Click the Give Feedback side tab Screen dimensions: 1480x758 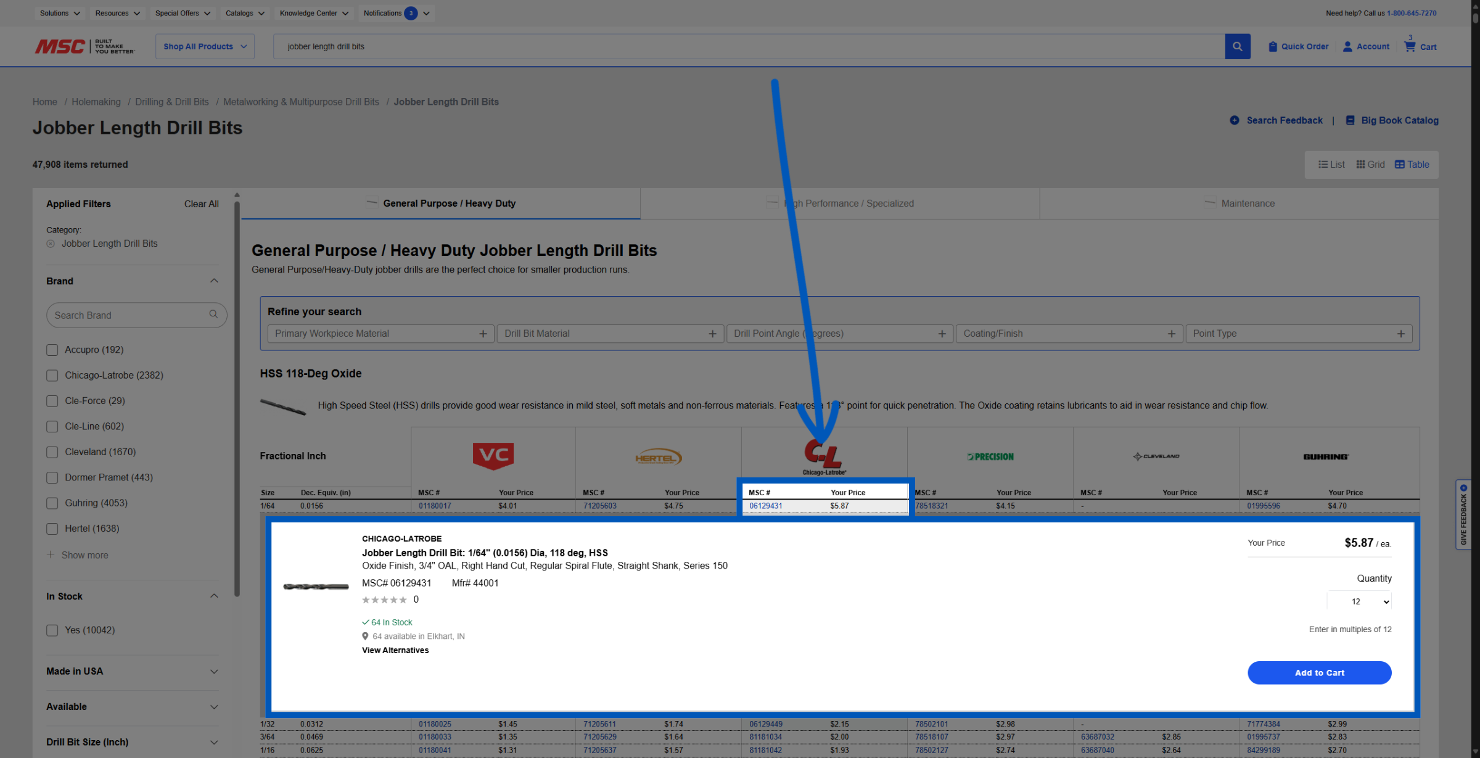(1463, 514)
